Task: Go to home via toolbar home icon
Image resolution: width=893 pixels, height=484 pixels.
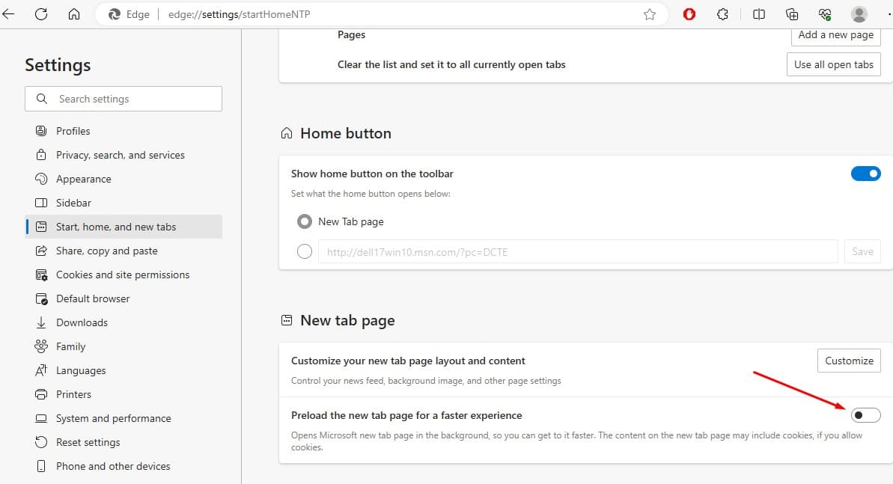Action: (x=73, y=14)
